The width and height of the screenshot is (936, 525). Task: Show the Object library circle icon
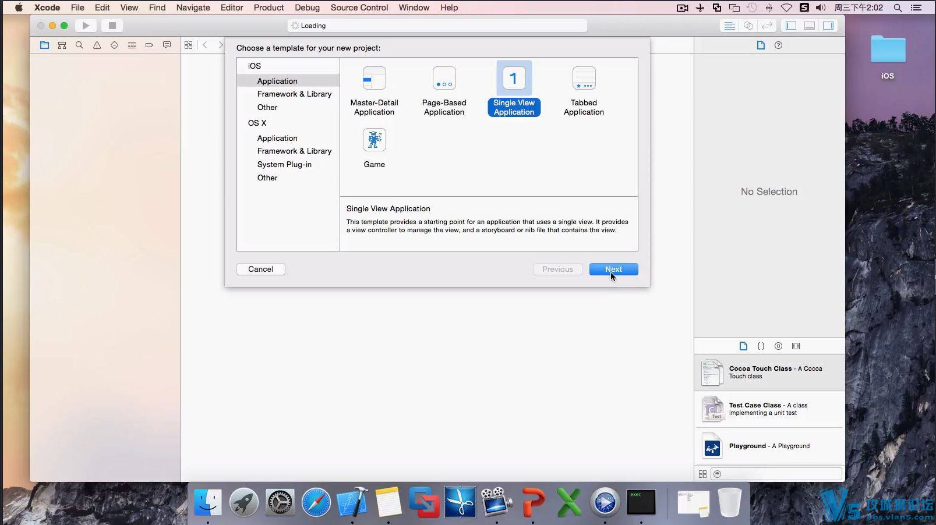click(778, 346)
